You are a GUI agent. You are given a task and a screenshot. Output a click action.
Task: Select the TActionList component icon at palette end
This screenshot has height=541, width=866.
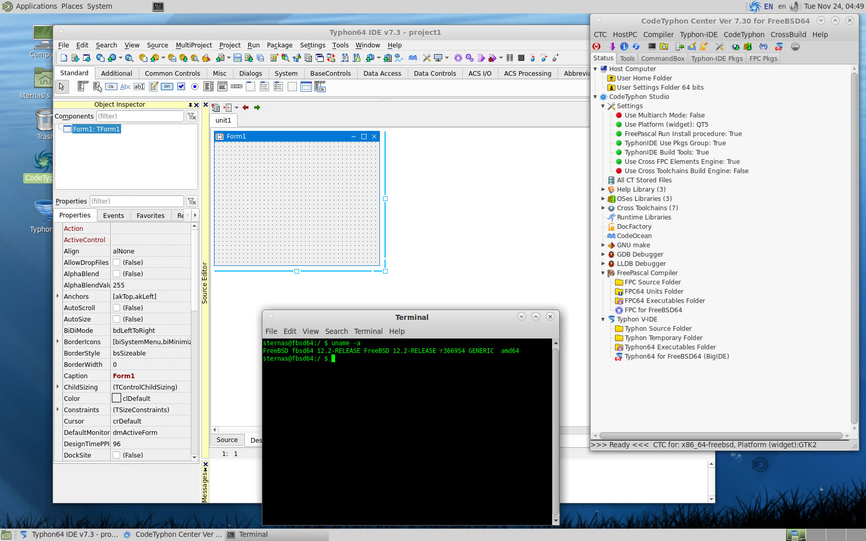(x=320, y=87)
